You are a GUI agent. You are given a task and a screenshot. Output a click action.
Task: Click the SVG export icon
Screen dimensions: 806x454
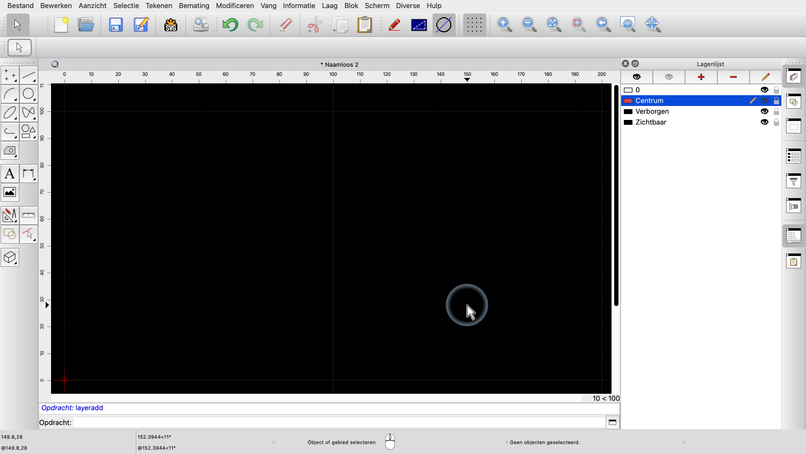[x=171, y=25]
